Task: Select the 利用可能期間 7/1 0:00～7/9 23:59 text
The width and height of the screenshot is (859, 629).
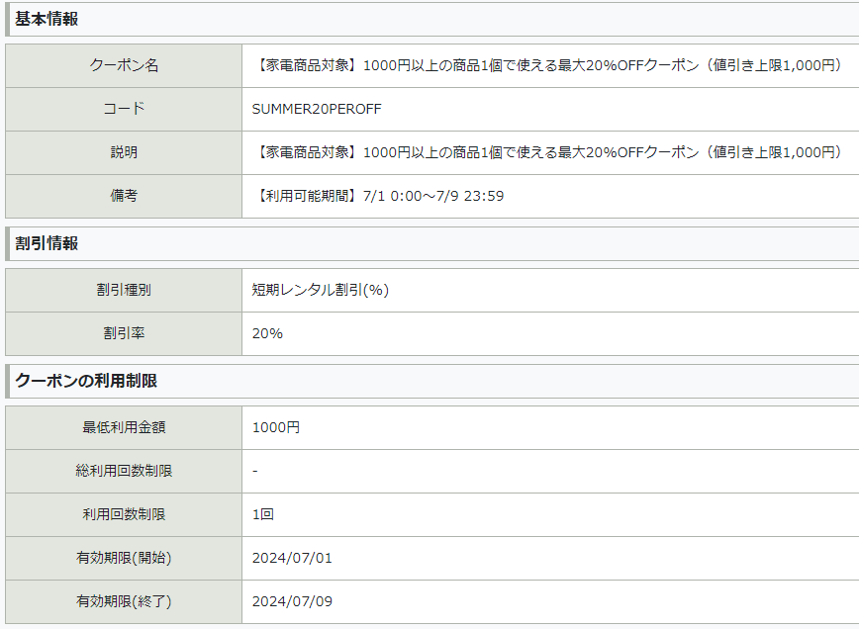Action: tap(379, 196)
